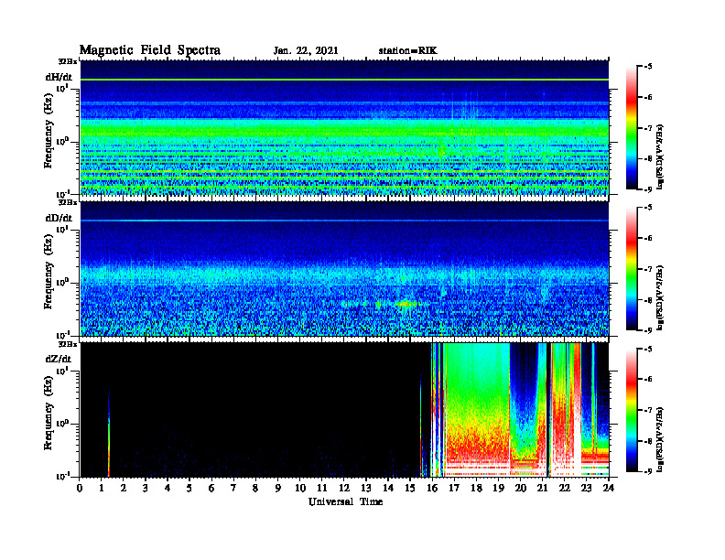
Task: Click the "-7" tick of dZ/dt color bar
Action: [x=648, y=410]
